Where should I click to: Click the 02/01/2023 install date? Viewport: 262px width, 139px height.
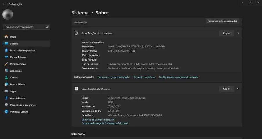[113, 107]
